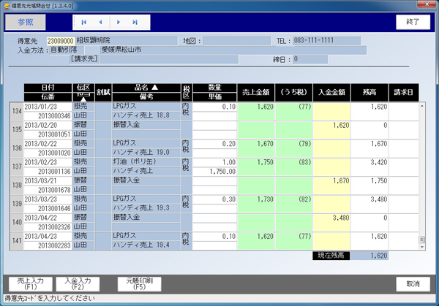
Task: Click the 終了 button to exit
Action: tap(413, 22)
